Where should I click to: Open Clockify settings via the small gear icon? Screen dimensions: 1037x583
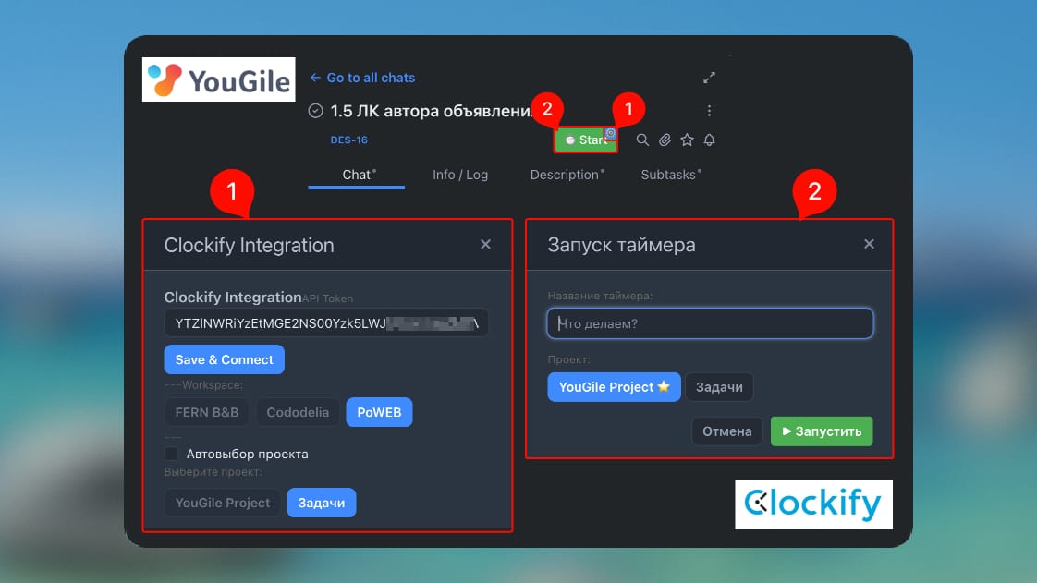610,133
